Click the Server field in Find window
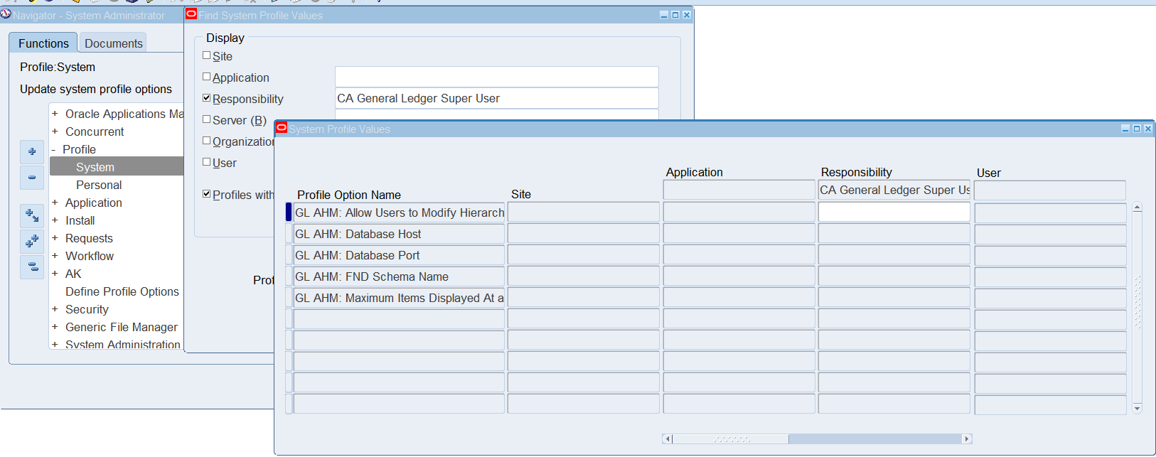 point(497,114)
